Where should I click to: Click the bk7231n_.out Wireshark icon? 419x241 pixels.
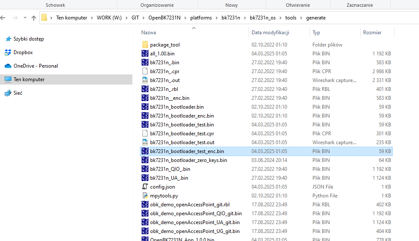(x=145, y=80)
